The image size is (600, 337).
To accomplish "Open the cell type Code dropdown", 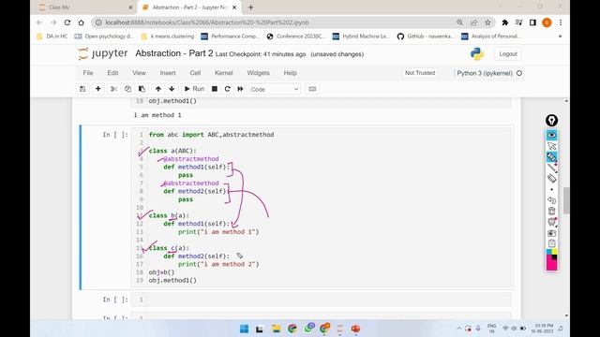I will click(x=275, y=89).
